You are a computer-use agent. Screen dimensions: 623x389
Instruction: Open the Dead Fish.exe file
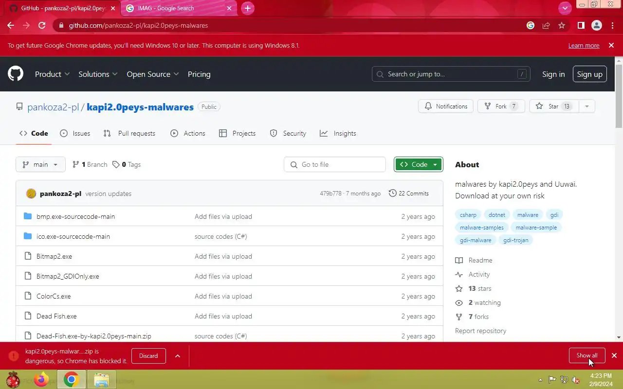click(56, 316)
